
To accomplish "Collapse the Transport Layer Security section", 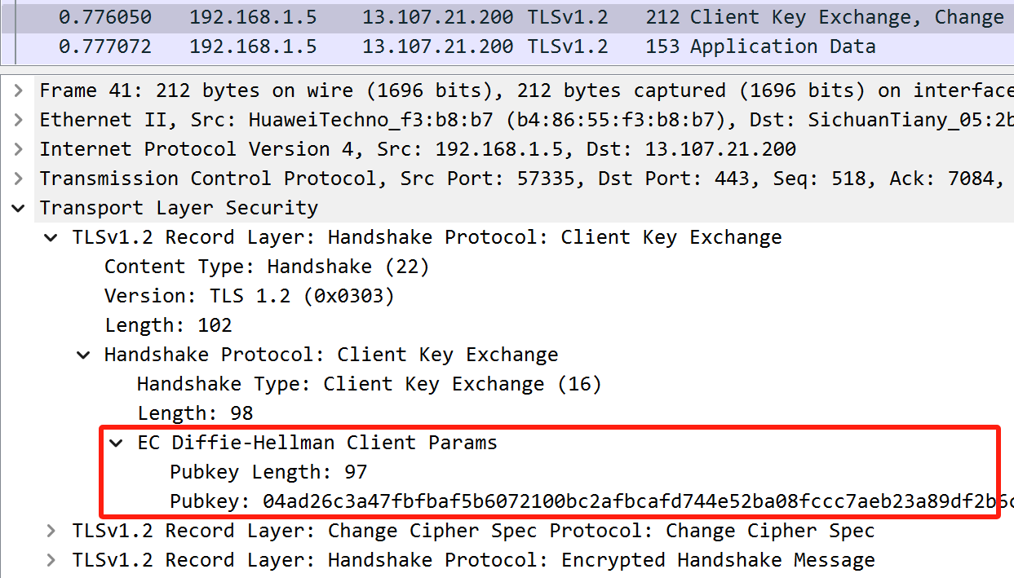I will click(19, 208).
